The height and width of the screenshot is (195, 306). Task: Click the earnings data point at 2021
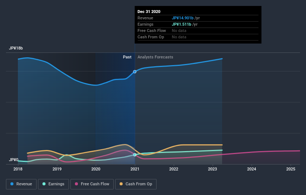pyautogui.click(x=135, y=155)
